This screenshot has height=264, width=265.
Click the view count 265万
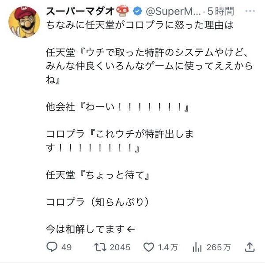(219, 248)
